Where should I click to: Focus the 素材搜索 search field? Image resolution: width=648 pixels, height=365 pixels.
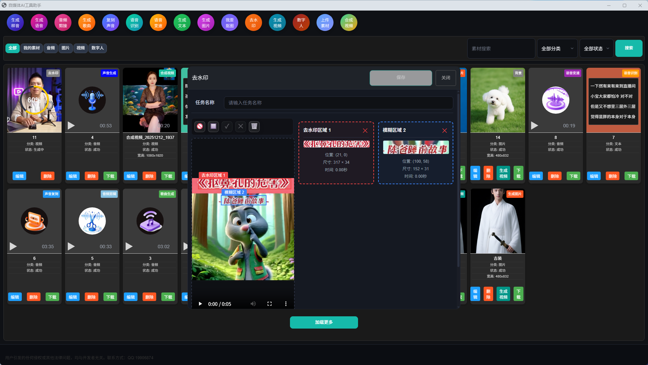tap(501, 48)
